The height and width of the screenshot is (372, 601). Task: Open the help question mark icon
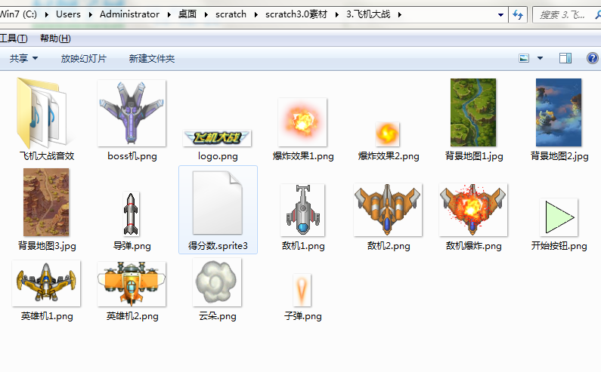(592, 58)
